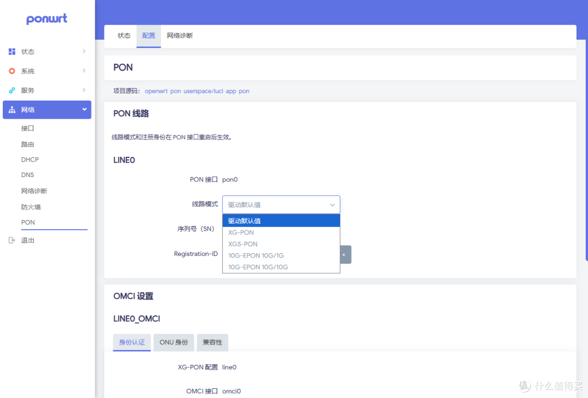Open 路由 under the network menu
Image resolution: width=588 pixels, height=398 pixels.
28,144
